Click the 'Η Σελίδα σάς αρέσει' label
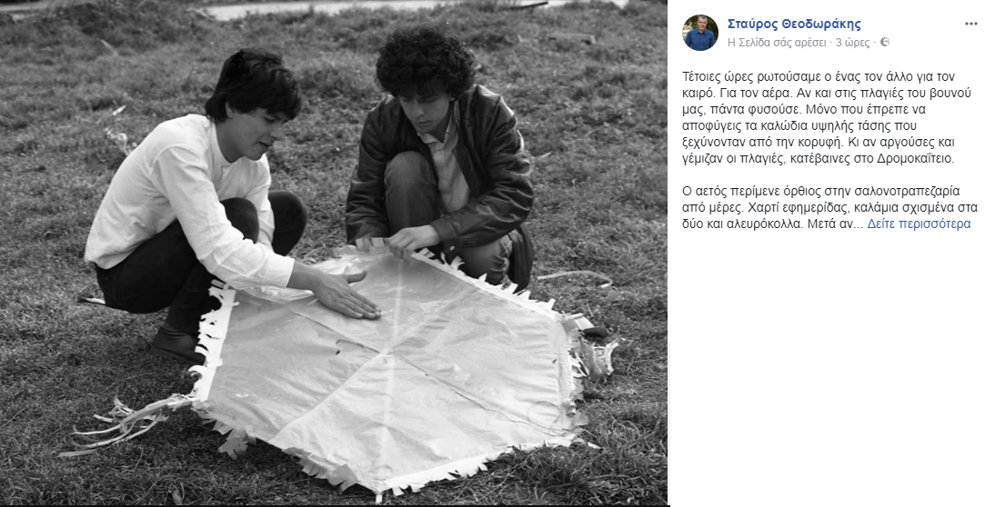995x507 pixels. coord(777,43)
